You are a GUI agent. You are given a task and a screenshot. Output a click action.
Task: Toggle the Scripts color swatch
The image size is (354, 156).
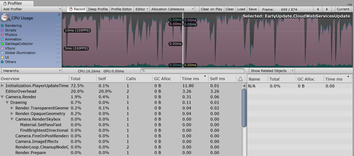point(2,30)
